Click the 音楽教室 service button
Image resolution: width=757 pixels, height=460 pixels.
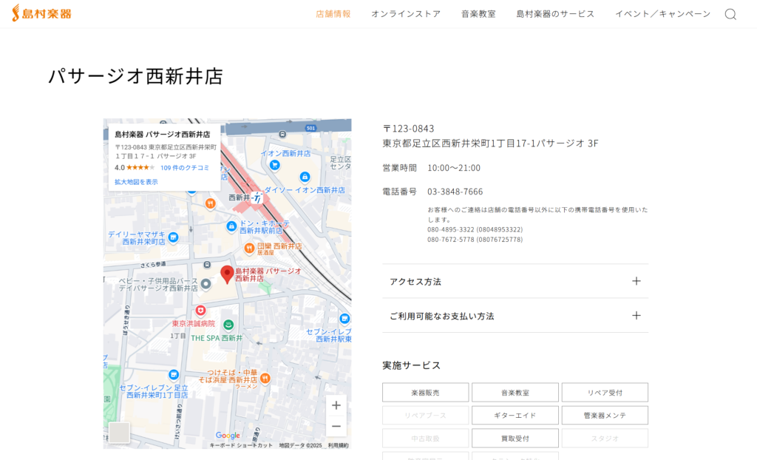515,393
